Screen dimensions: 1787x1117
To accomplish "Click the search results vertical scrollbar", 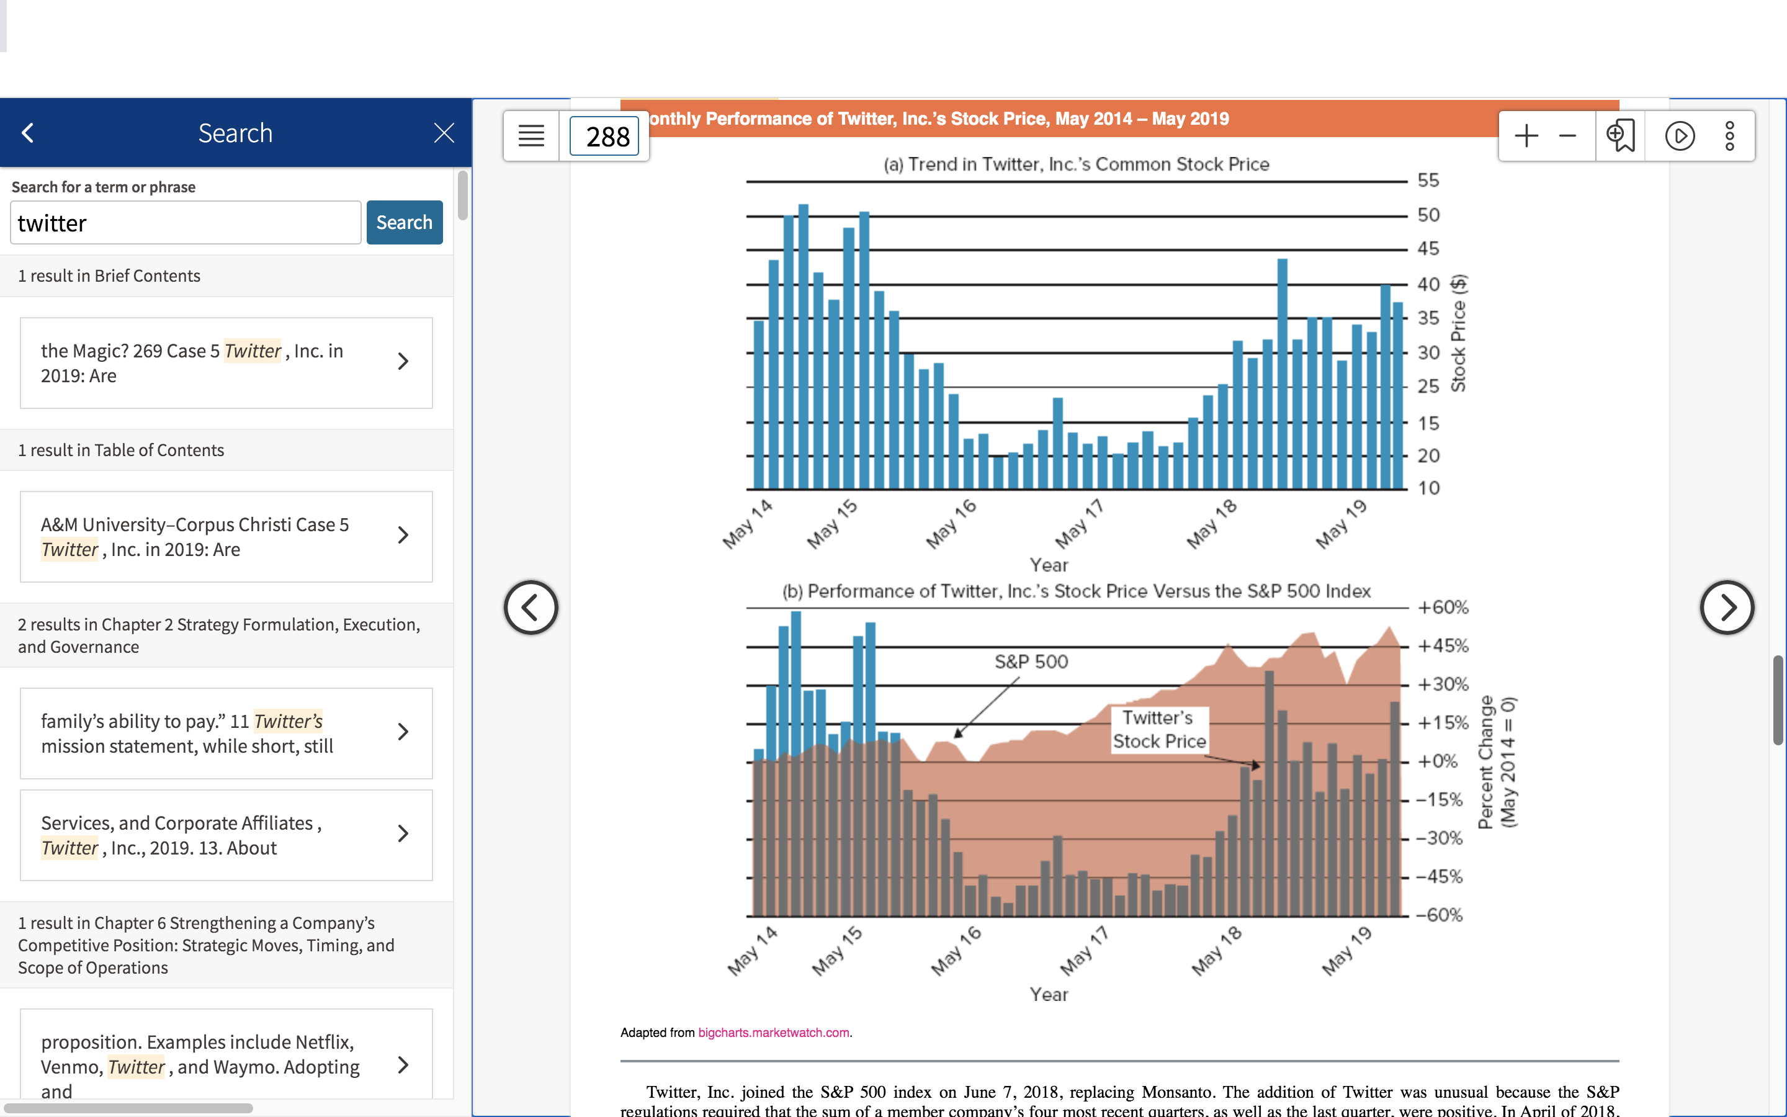I will coord(462,195).
